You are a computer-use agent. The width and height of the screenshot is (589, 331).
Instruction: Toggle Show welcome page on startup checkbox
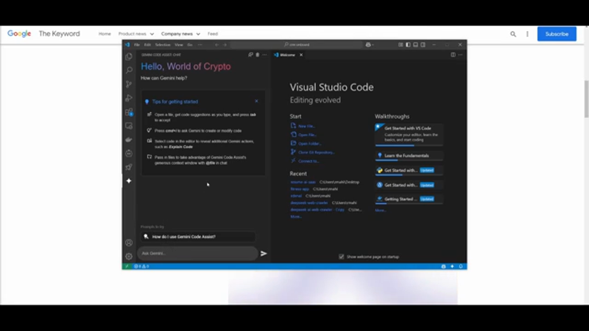pos(341,257)
